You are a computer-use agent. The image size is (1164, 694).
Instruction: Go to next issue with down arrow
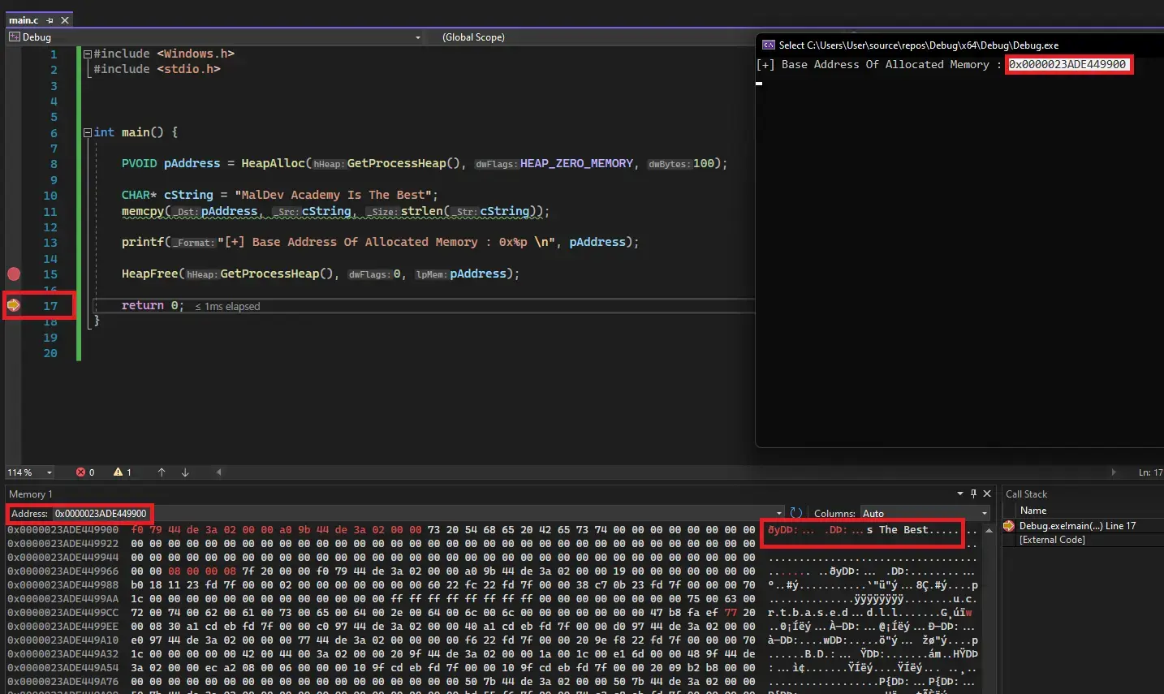(185, 472)
